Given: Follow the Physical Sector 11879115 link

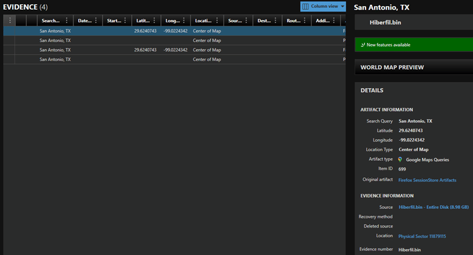Looking at the screenshot, I should (x=422, y=236).
